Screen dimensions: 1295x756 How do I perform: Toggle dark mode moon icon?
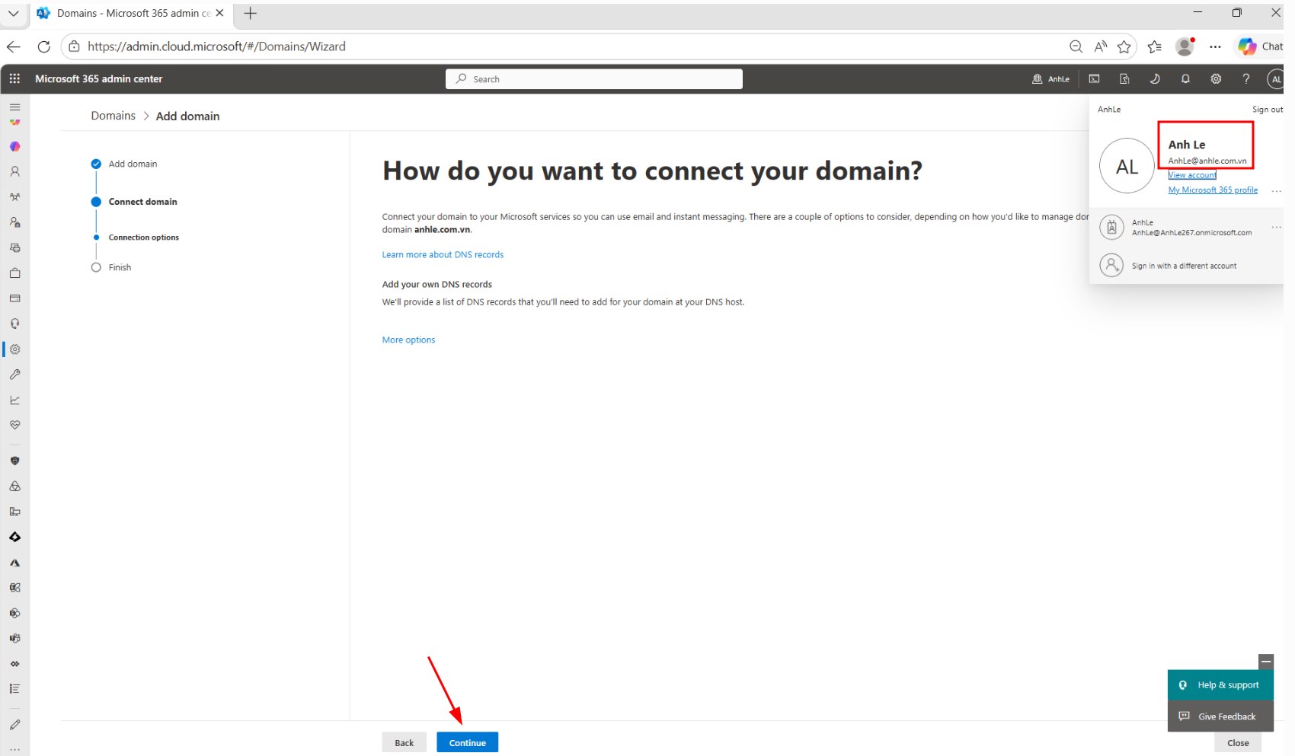[1155, 79]
